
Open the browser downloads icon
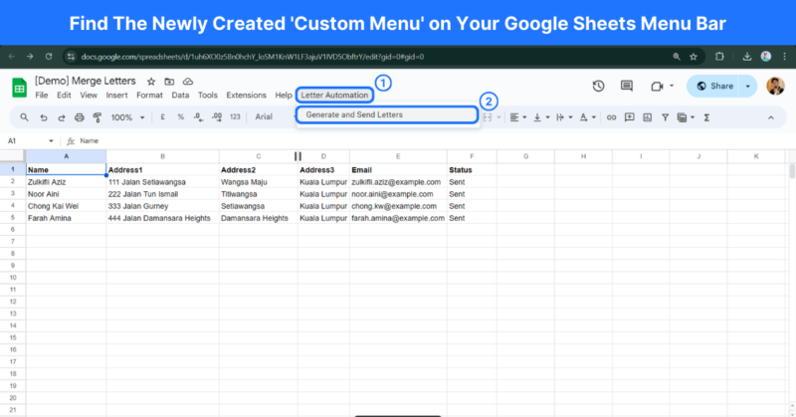(x=747, y=57)
